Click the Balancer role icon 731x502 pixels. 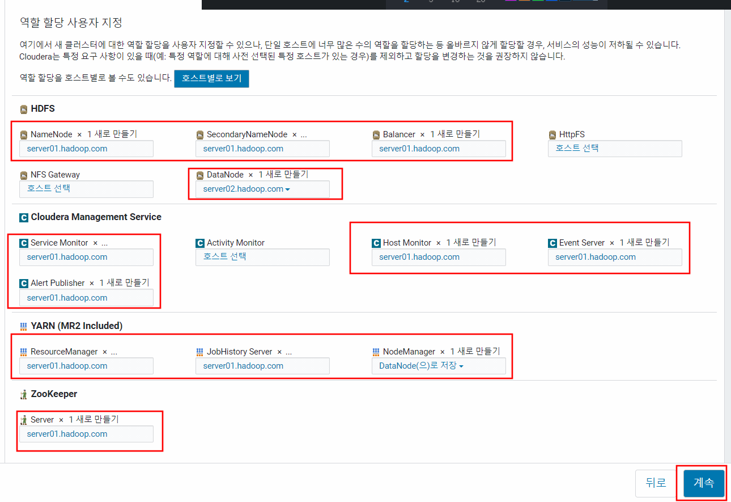(376, 135)
